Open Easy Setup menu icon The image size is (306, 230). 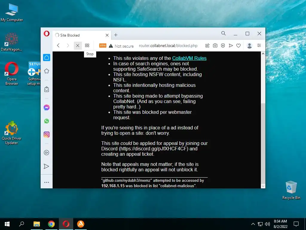(x=259, y=46)
